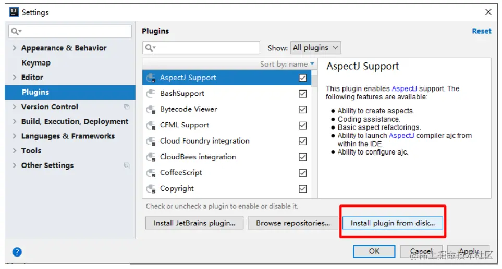Click Version Control project-level settings icon
Screen dimensions: 502x269
coord(127,107)
